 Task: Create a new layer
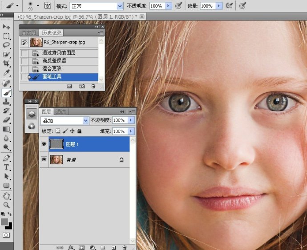(114, 247)
